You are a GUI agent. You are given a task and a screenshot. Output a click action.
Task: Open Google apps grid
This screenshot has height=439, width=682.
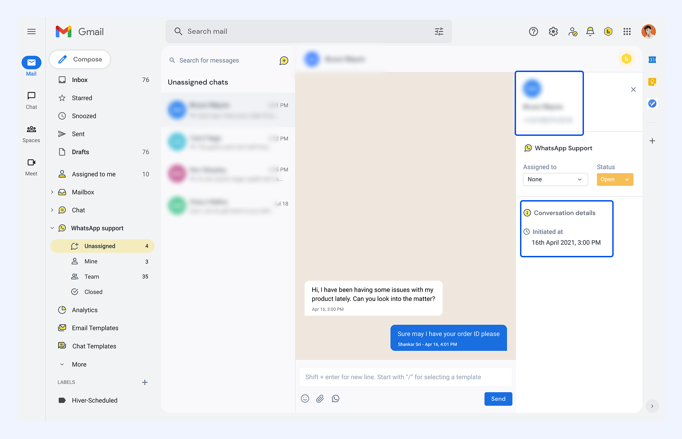coord(627,31)
